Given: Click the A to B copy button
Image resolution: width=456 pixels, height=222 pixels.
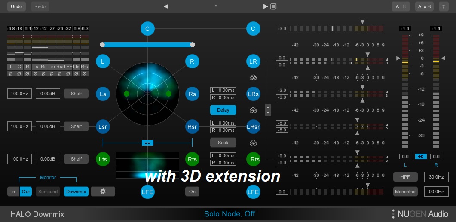Looking at the screenshot, I should pyautogui.click(x=424, y=6).
